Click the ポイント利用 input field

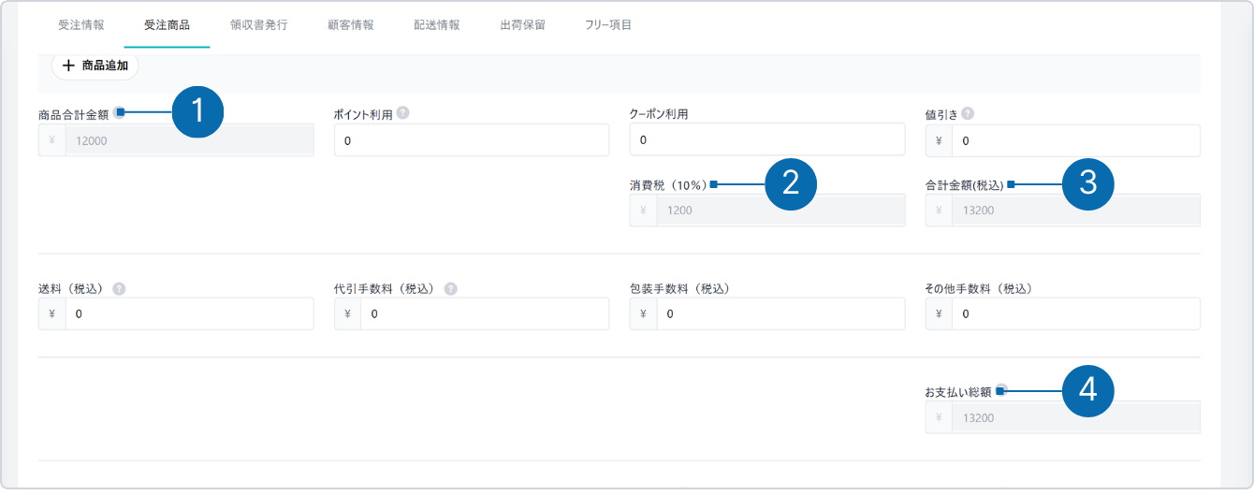coord(471,140)
